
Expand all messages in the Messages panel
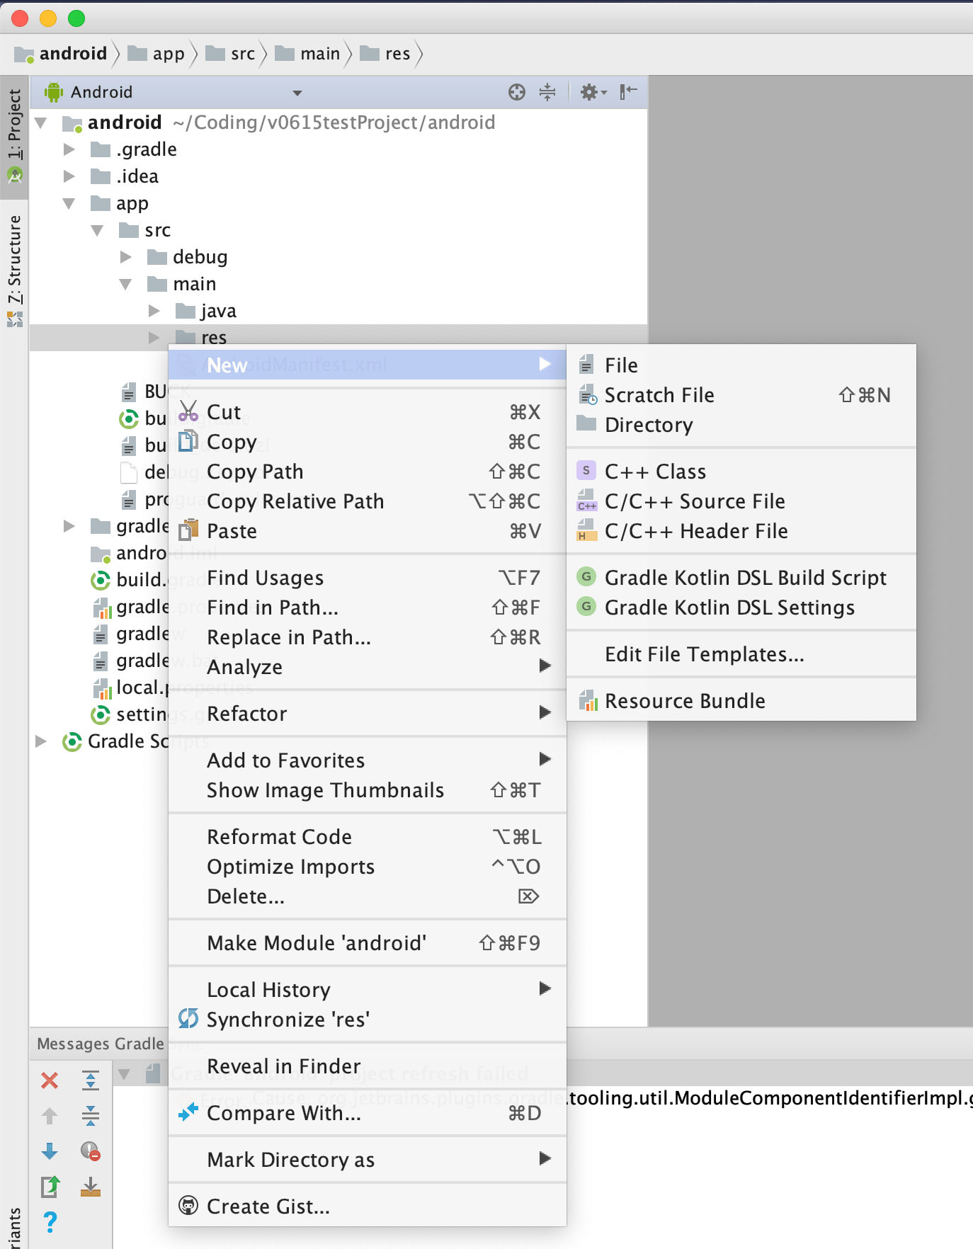point(91,1080)
